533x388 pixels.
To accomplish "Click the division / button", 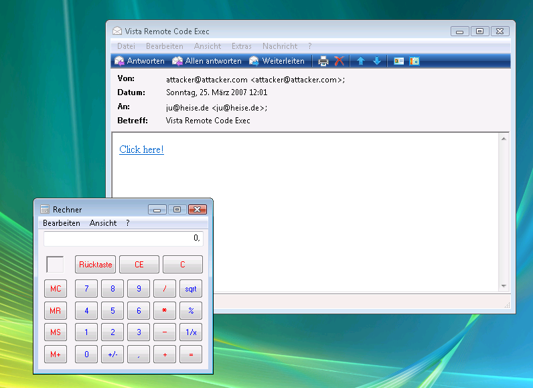I will tap(165, 289).
